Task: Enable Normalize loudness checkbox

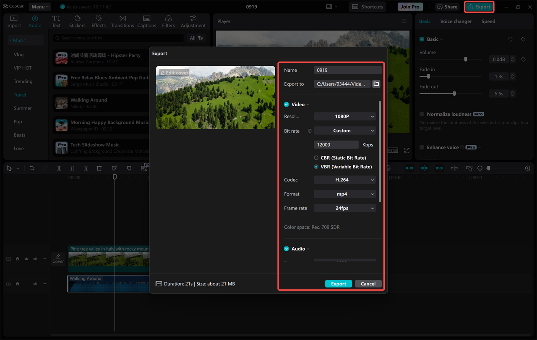Action: [x=422, y=114]
